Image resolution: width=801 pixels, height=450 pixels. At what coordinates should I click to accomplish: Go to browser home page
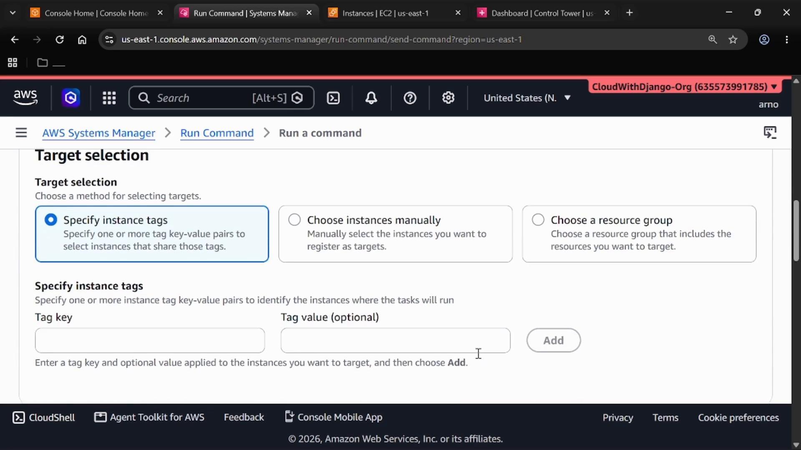pyautogui.click(x=82, y=40)
